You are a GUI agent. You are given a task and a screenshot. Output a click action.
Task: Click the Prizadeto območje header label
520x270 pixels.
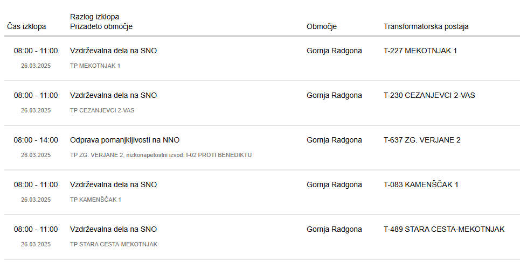point(101,26)
